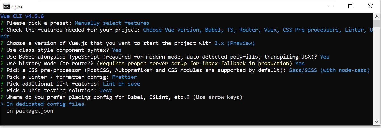Viewport: 381px width, 128px height.
Task: Click the scrollbar down arrow
Action: pyautogui.click(x=376, y=122)
